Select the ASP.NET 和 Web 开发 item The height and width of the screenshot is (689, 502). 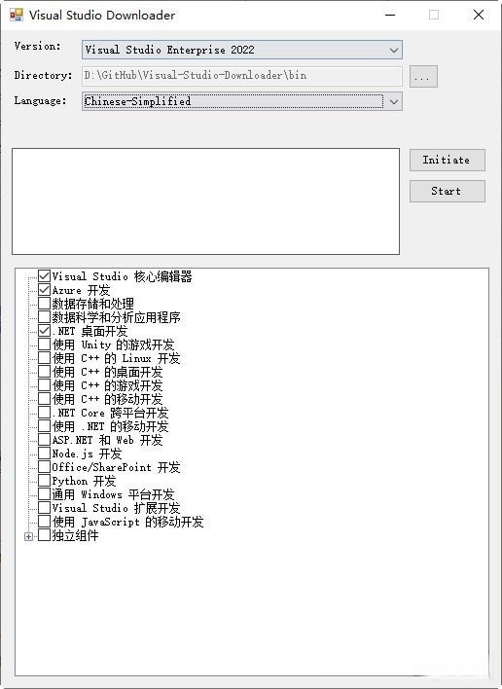pos(107,440)
